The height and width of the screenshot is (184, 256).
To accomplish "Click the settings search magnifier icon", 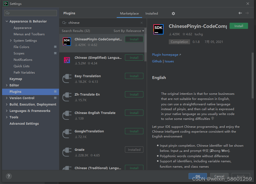I will 7,13.
